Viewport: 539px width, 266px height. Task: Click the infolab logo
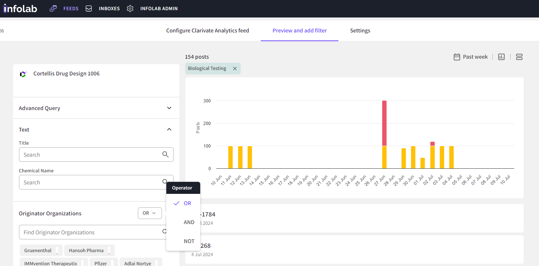[x=20, y=8]
